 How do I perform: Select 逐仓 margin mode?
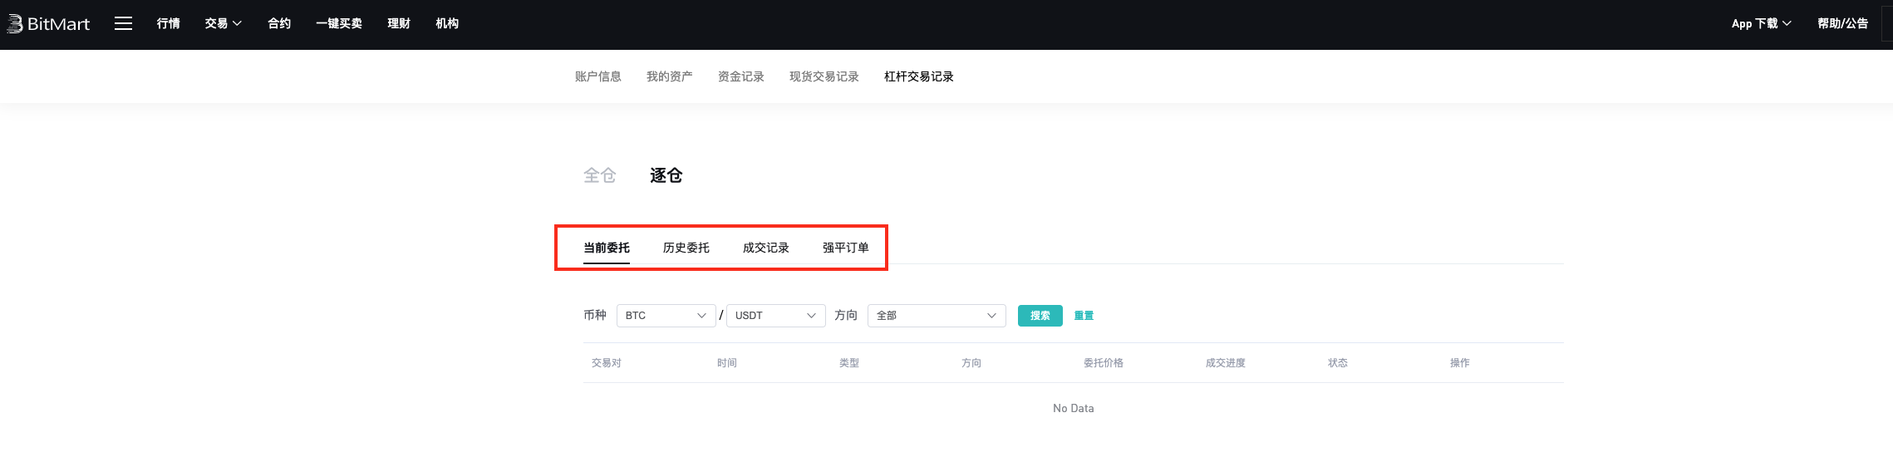(x=666, y=175)
